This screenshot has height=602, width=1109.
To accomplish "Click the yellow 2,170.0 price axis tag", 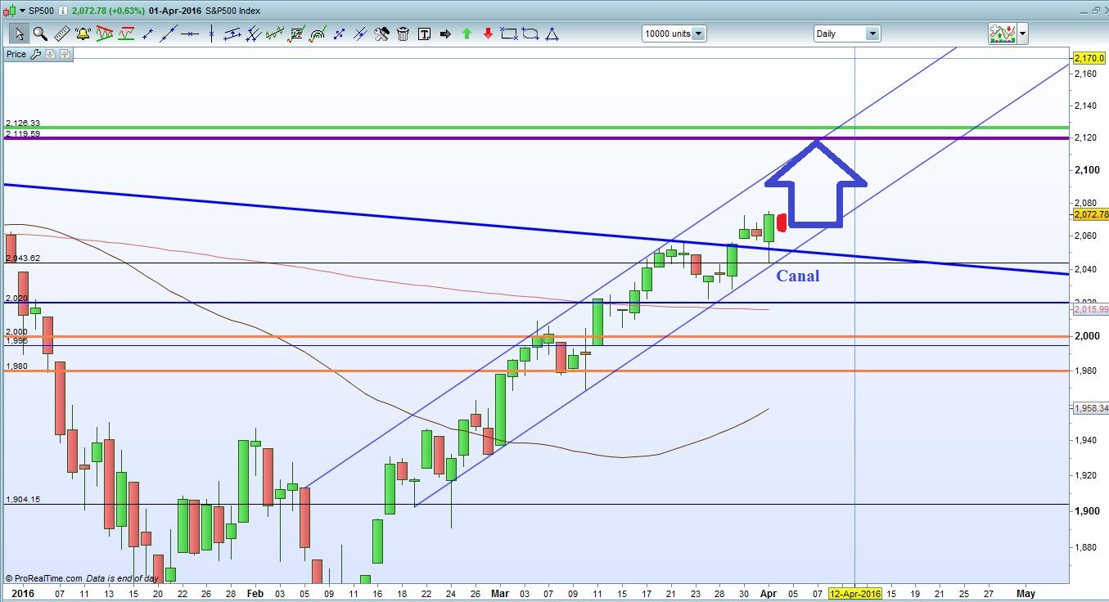I will tap(1089, 59).
